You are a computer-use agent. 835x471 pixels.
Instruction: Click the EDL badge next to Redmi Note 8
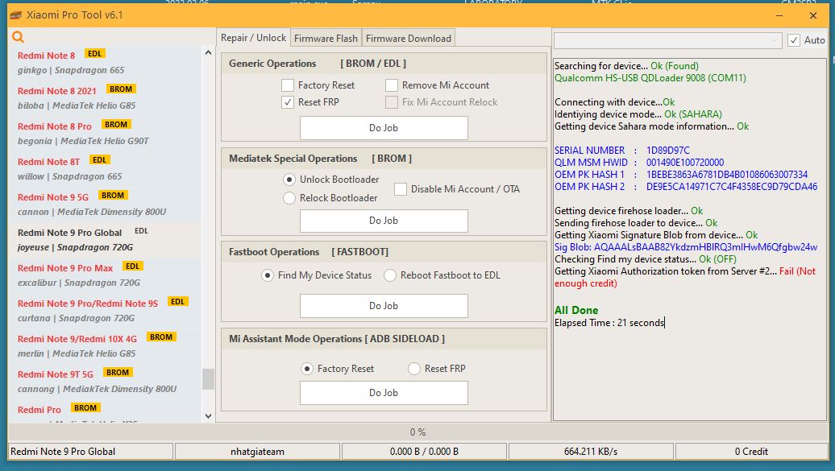tap(95, 54)
